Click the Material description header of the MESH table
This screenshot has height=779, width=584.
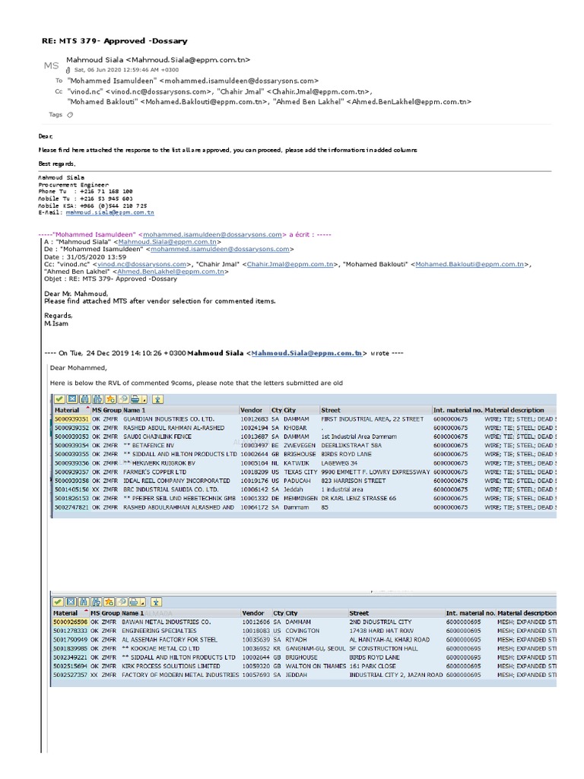527,614
